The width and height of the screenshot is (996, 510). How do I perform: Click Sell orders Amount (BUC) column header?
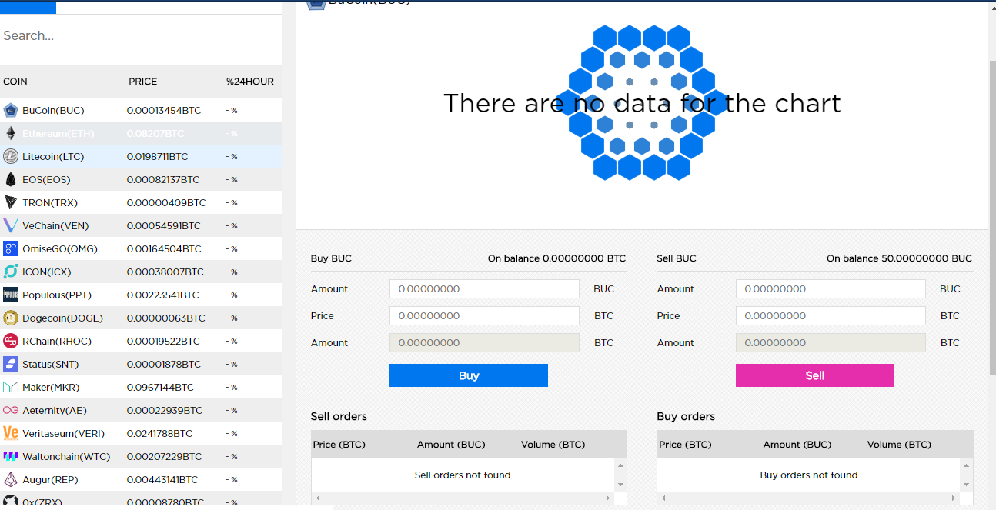click(451, 445)
